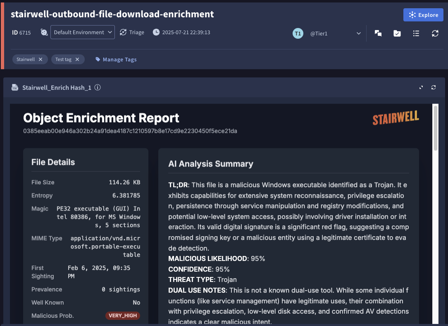Click the Test tag label
Image resolution: width=448 pixels, height=326 pixels.
(63, 59)
